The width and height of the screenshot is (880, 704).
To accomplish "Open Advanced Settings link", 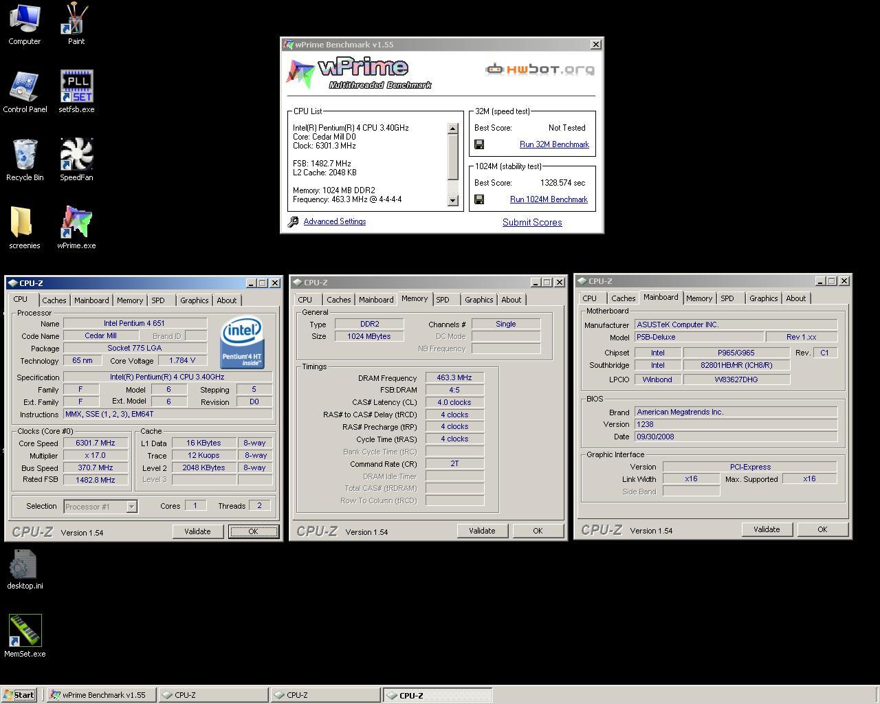I will 335,221.
